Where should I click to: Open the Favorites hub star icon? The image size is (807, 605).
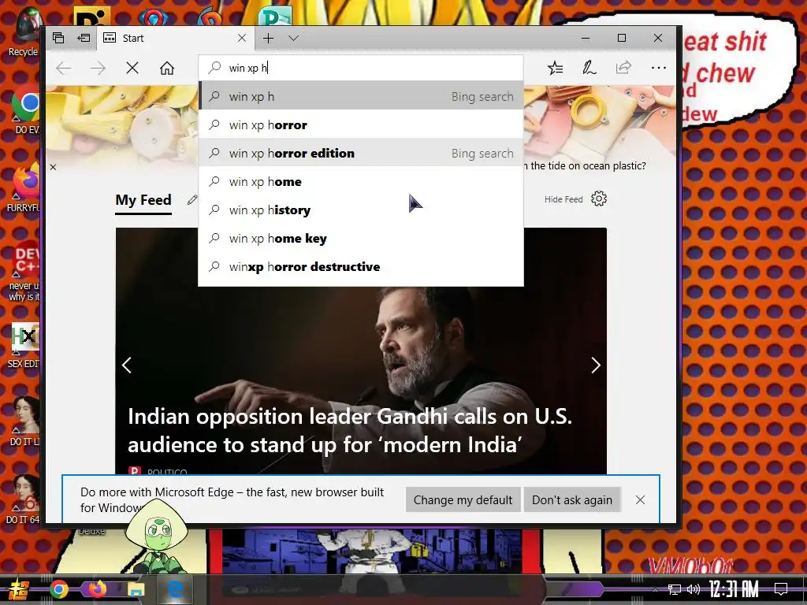555,68
